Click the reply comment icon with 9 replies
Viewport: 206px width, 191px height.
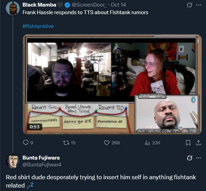[26, 143]
